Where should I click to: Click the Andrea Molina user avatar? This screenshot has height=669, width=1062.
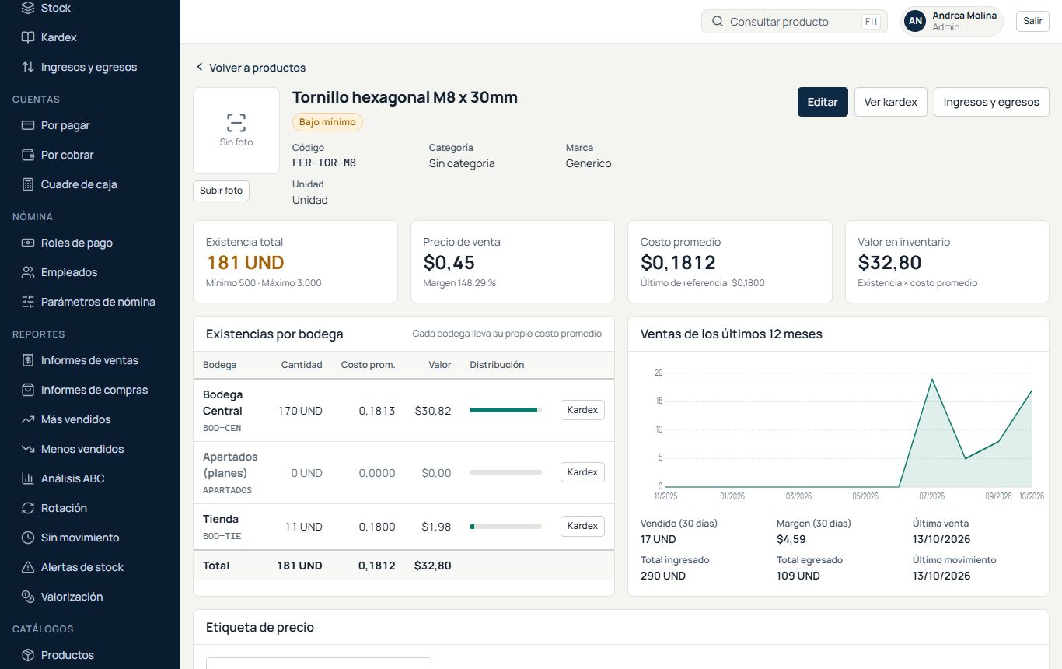(x=916, y=22)
